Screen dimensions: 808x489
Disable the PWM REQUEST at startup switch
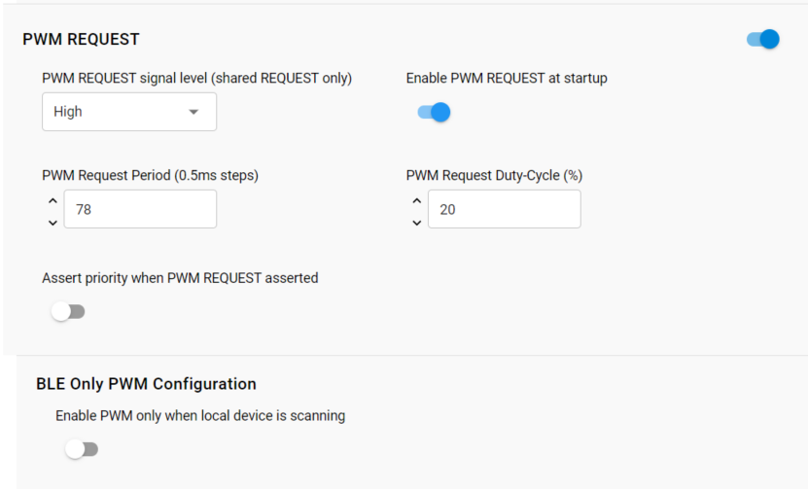click(x=434, y=112)
